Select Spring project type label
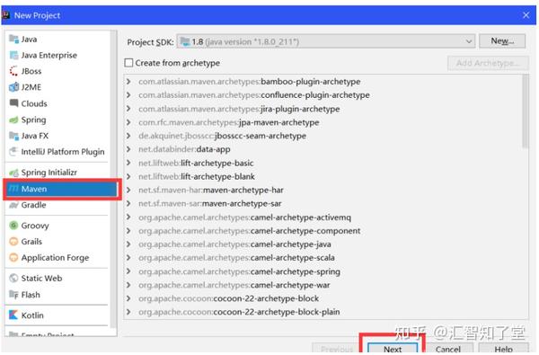Viewport: 539px width, 355px height. pyautogui.click(x=33, y=120)
